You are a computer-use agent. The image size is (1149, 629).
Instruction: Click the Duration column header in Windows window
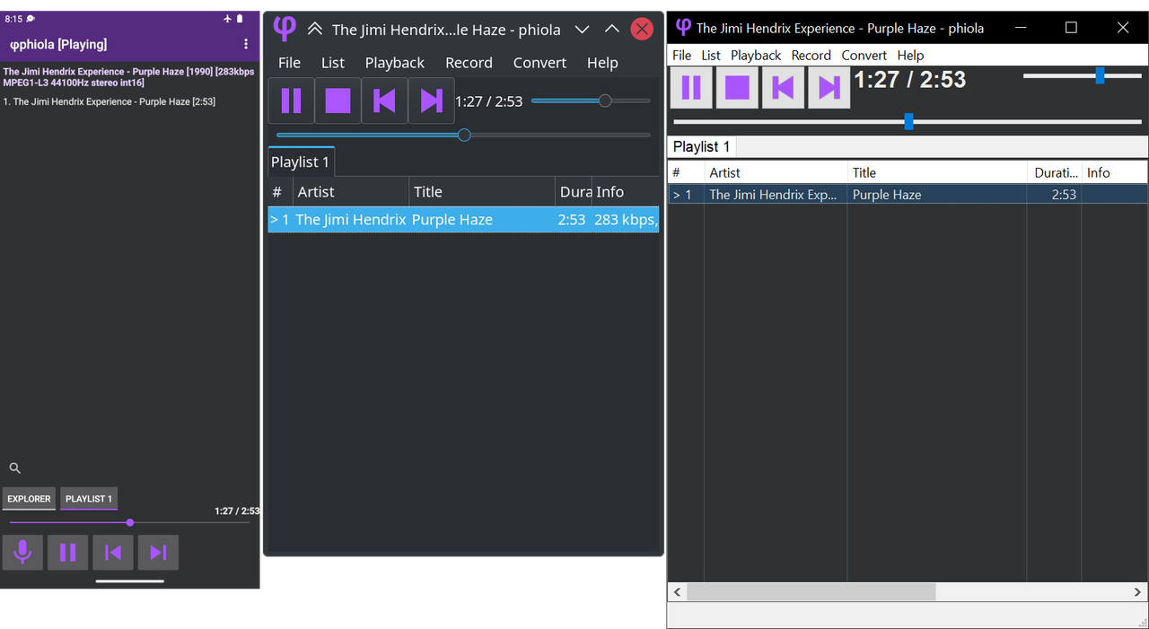(x=1055, y=172)
